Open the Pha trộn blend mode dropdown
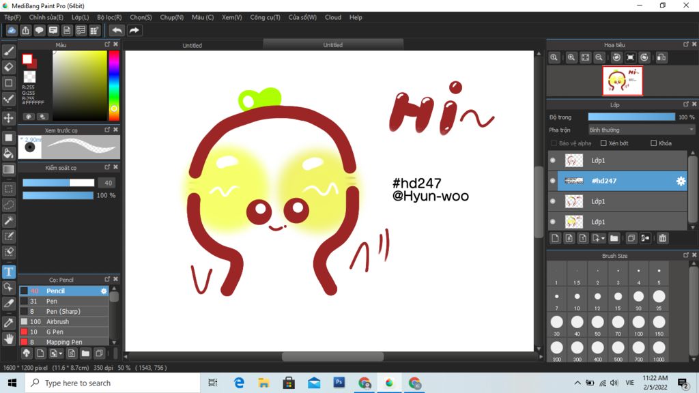699x393 pixels. click(x=641, y=130)
